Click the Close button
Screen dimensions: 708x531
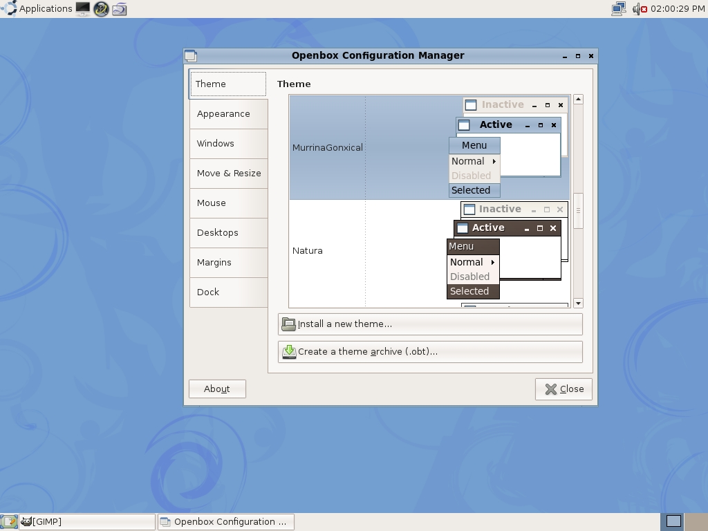(x=563, y=389)
